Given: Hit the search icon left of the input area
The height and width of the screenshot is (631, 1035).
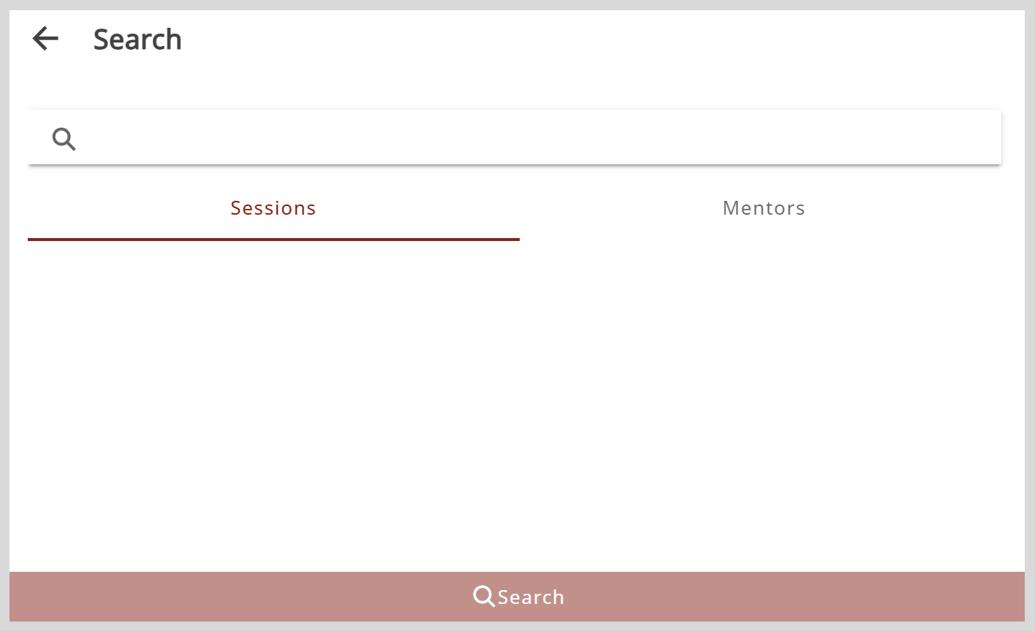Looking at the screenshot, I should click(x=64, y=138).
